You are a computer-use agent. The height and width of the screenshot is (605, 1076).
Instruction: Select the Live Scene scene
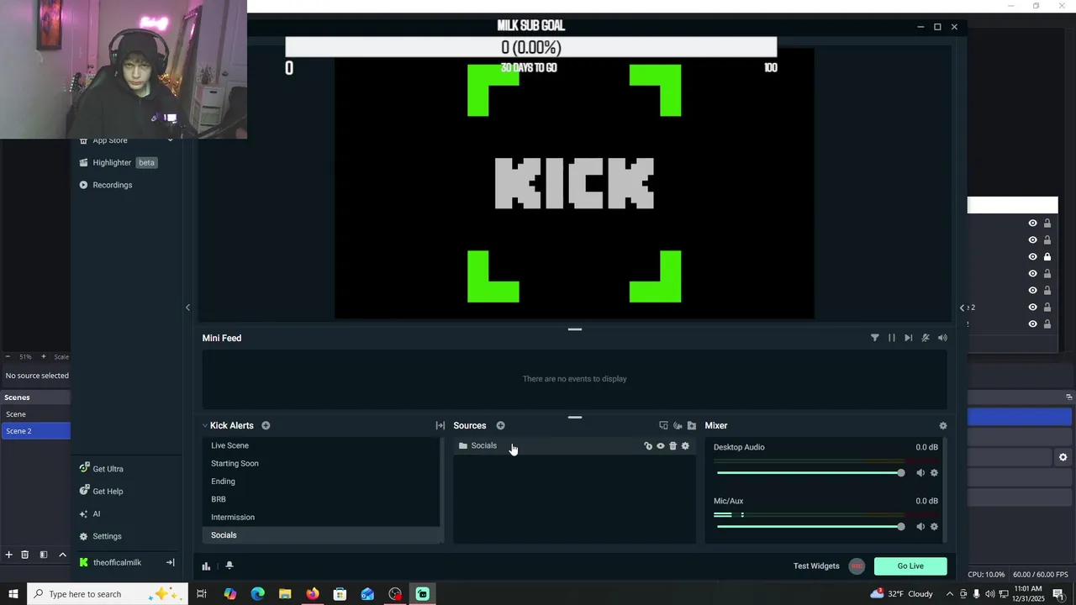tap(321, 445)
